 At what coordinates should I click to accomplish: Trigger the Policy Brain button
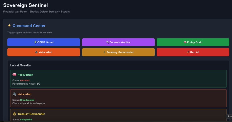[x=193, y=42]
